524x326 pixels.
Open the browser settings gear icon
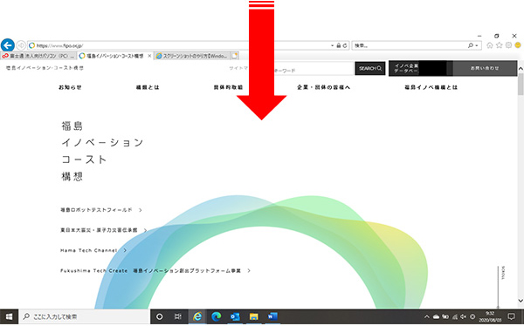[x=508, y=45]
